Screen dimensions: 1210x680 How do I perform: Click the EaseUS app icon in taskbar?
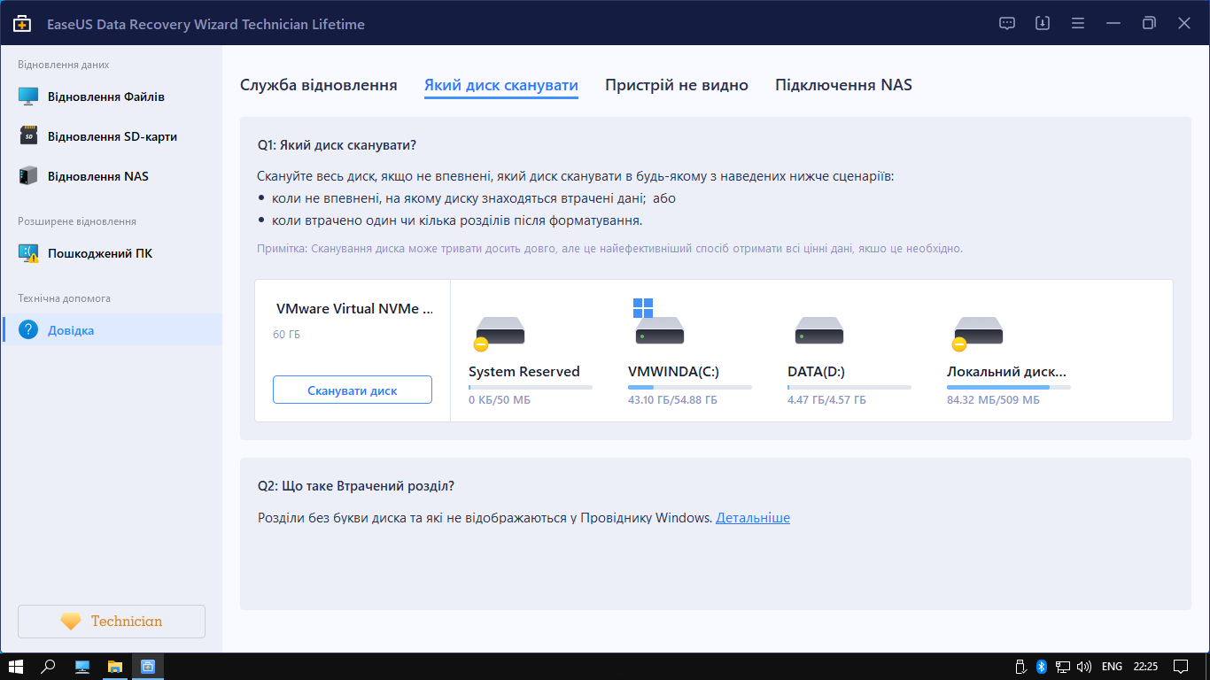[148, 667]
